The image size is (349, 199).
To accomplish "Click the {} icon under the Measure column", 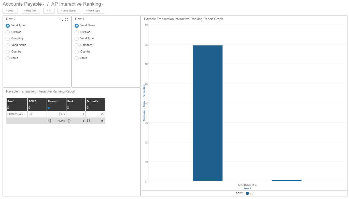I will [50, 121].
